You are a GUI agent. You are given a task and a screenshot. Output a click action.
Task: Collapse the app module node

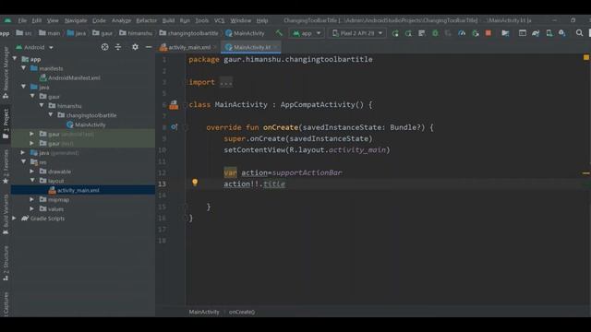click(x=15, y=59)
